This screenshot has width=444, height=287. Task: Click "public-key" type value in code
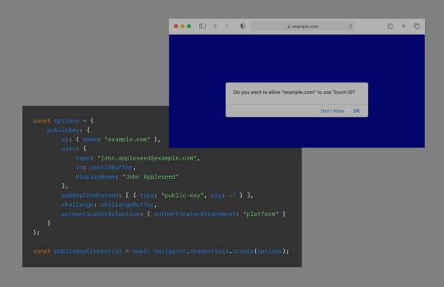click(x=184, y=195)
